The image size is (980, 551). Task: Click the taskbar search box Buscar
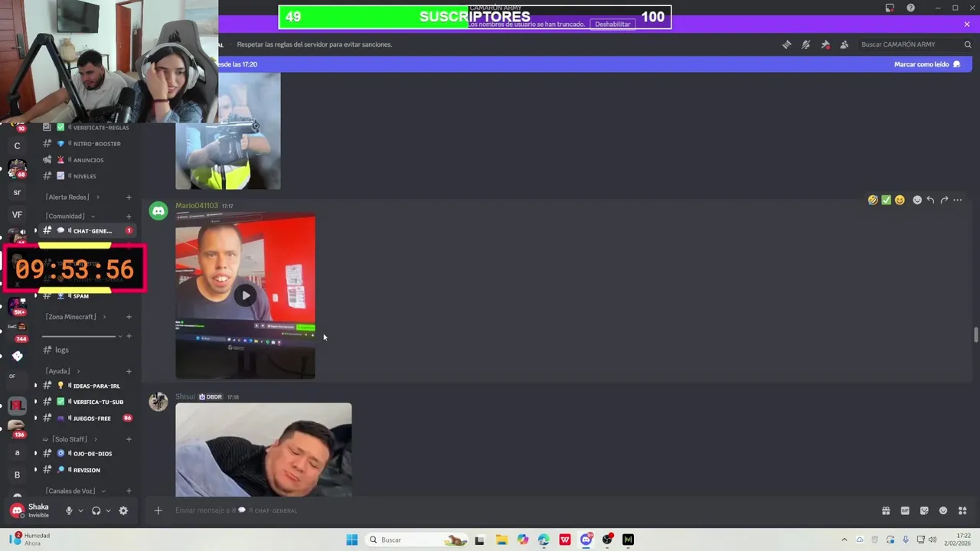[x=416, y=540]
